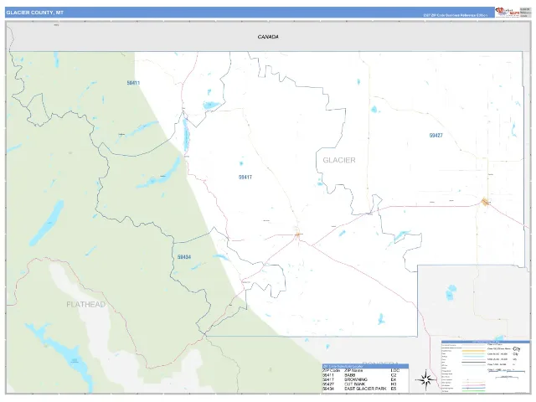The height and width of the screenshot is (402, 536).
Task: Click the map legend title bar
Action: click(x=486, y=342)
